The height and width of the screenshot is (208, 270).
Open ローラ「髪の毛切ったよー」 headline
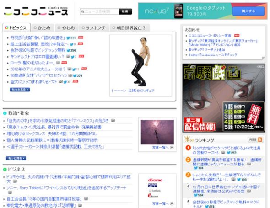[x=32, y=63]
